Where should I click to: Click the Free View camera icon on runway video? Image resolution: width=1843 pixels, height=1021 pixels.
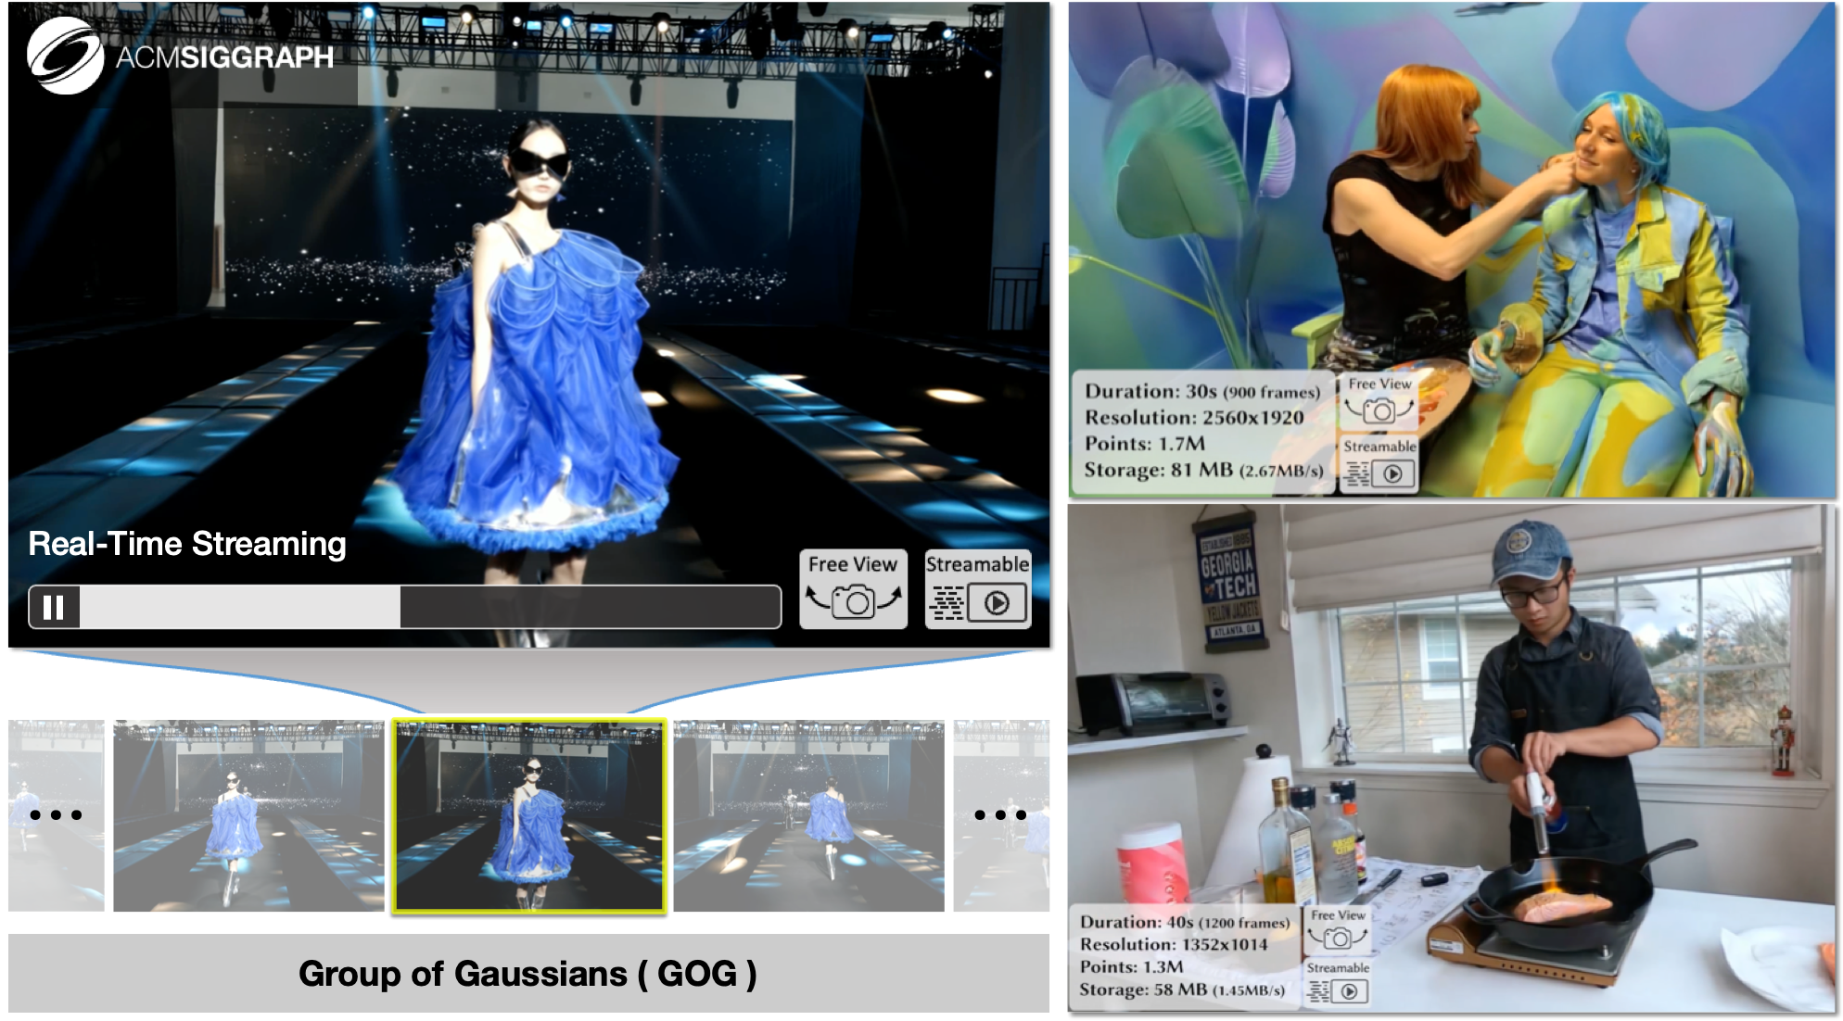point(853,590)
